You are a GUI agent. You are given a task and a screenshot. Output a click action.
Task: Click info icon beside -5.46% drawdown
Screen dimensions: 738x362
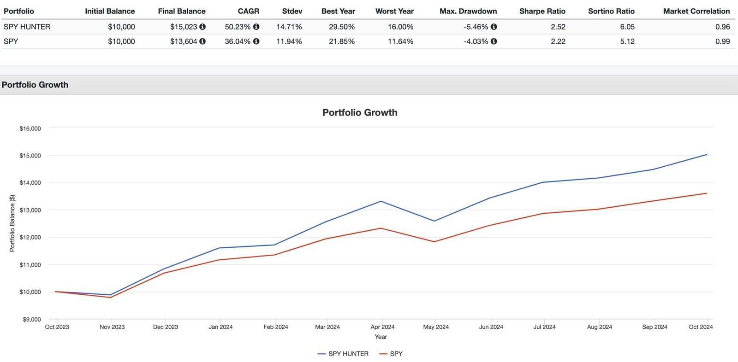[494, 27]
